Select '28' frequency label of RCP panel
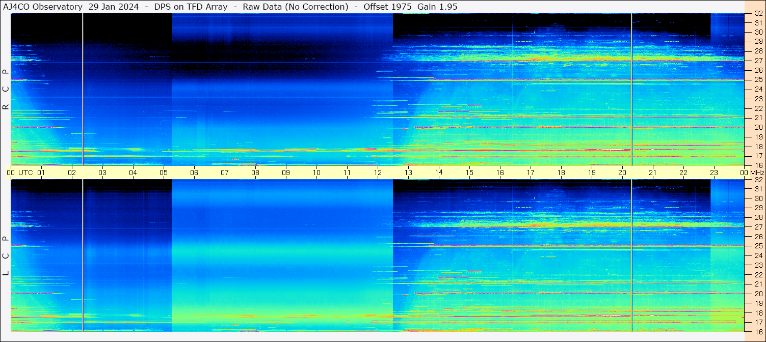Viewport: 766px width, 342px height. [758, 51]
